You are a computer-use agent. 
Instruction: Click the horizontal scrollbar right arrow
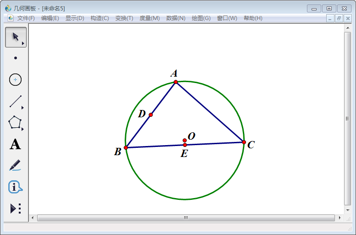pos(340,218)
